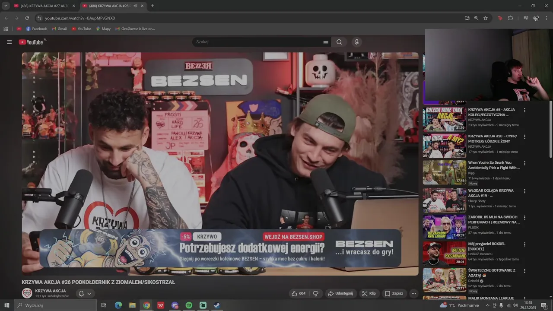Viewport: 553px width, 311px height.
Task: Open notification bell dropdown for KRZYWA AKCJA
Action: (85, 293)
